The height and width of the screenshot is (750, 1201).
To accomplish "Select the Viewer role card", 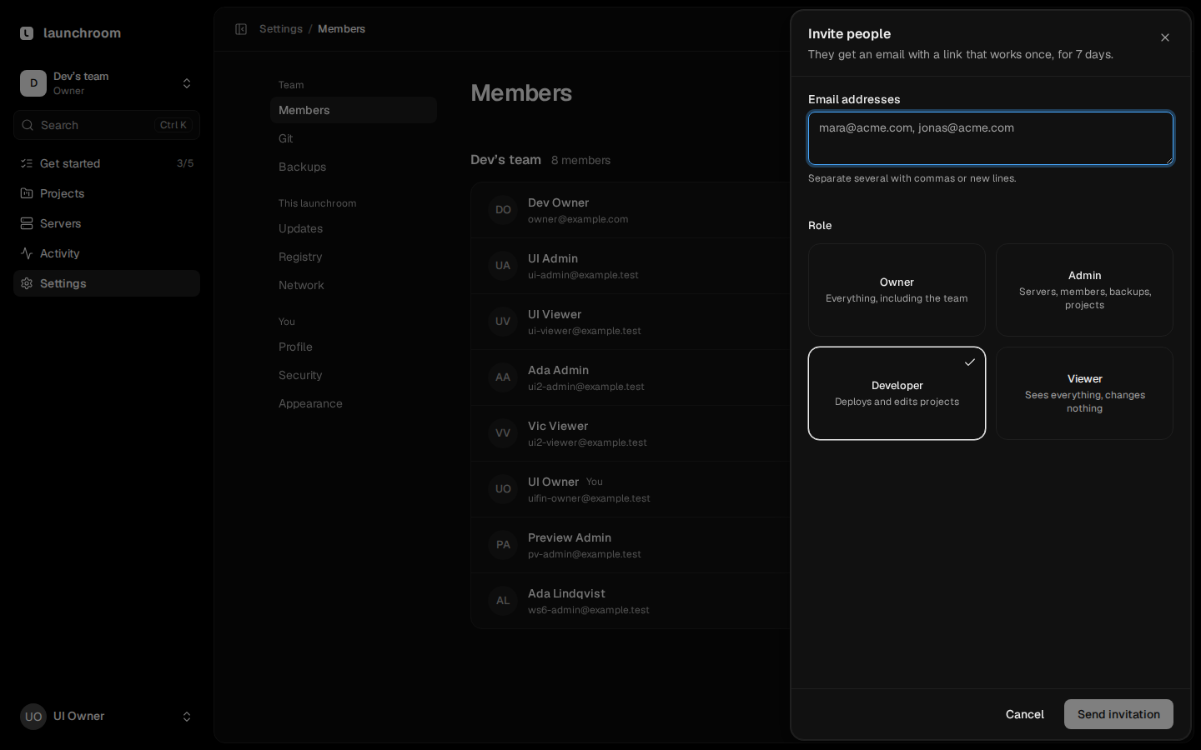I will click(x=1084, y=393).
